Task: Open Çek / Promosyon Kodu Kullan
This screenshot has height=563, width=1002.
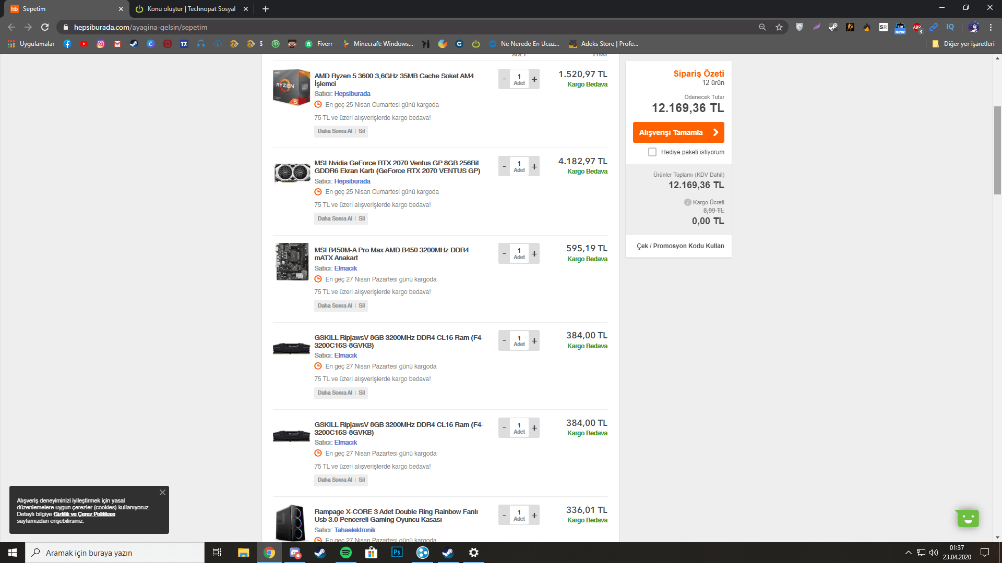Action: [680, 246]
